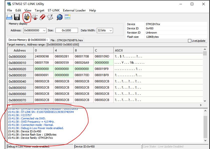Enable the LiveUpdate checkbox
The height and width of the screenshot is (149, 210).
coord(189,41)
